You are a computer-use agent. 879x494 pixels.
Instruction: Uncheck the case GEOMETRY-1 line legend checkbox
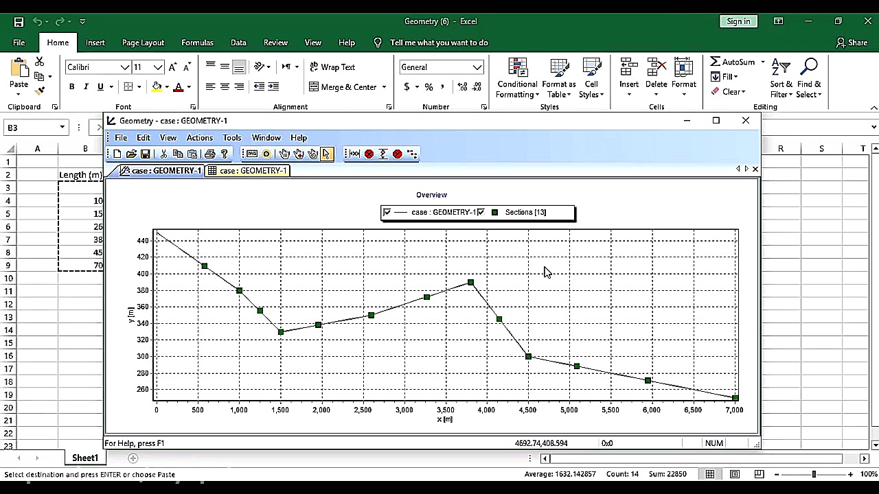387,213
